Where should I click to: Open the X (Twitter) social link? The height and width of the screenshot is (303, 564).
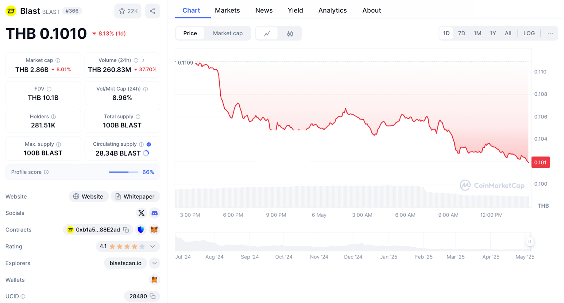(x=141, y=213)
